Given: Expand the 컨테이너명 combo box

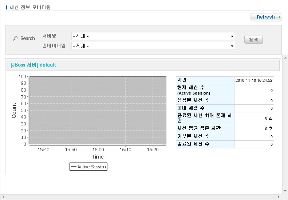Looking at the screenshot, I should point(153,46).
